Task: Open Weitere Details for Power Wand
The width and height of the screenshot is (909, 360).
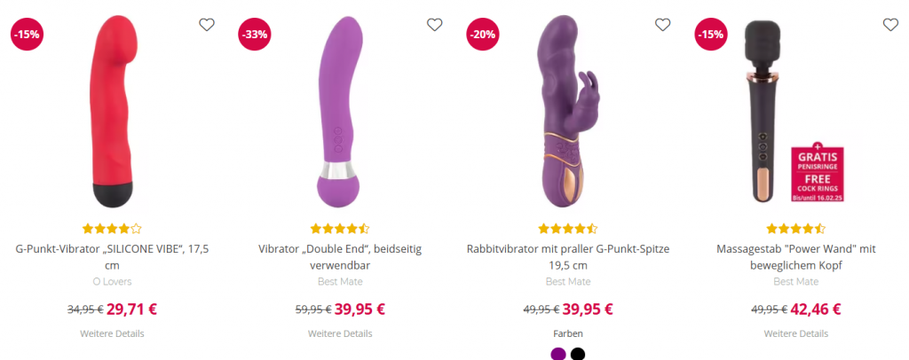Action: [x=796, y=333]
